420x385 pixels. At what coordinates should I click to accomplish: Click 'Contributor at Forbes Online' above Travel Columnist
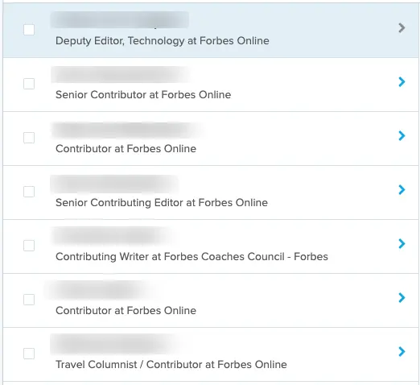126,311
